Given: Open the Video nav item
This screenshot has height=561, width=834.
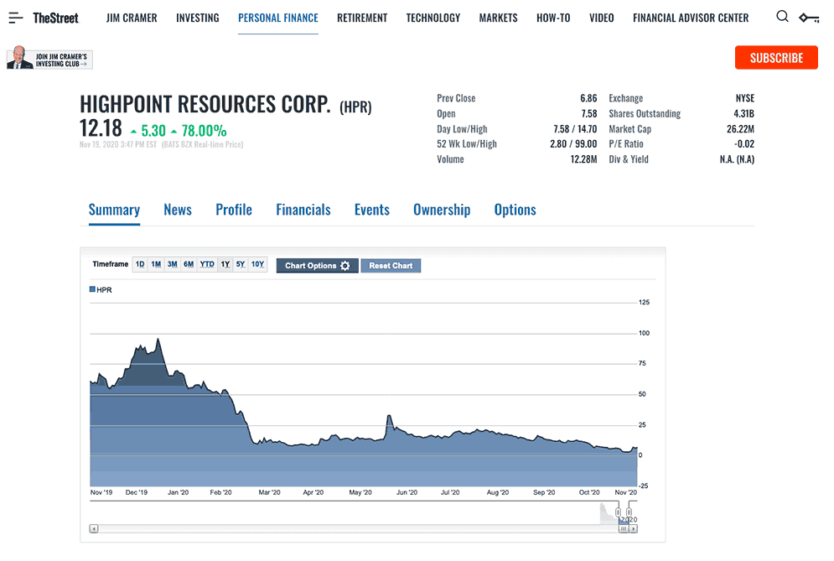Looking at the screenshot, I should coord(601,18).
